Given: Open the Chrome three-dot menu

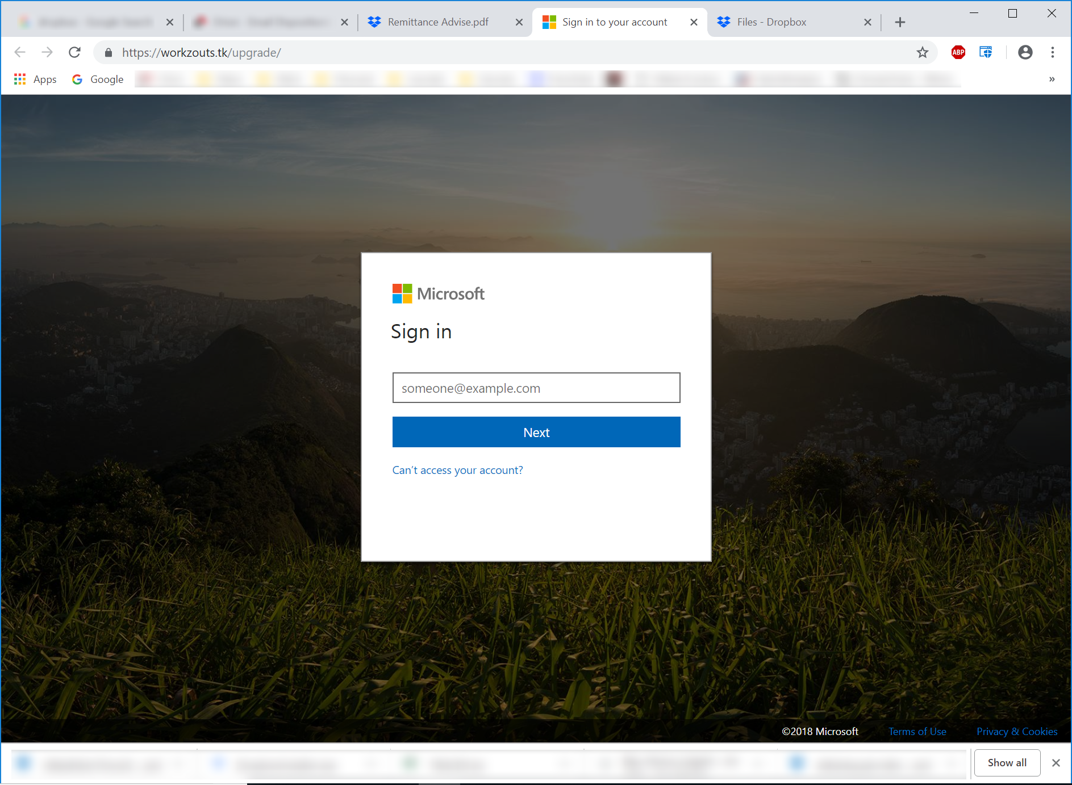Looking at the screenshot, I should coord(1052,52).
